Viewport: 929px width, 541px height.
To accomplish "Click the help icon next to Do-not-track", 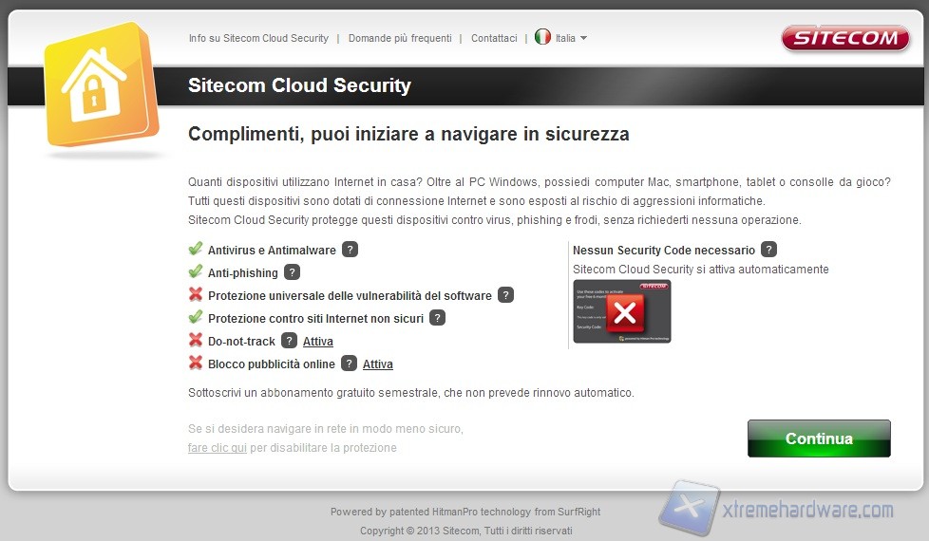I will point(289,341).
